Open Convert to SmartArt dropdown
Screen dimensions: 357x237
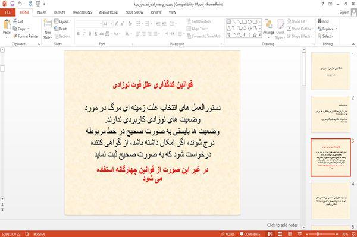click(x=204, y=36)
